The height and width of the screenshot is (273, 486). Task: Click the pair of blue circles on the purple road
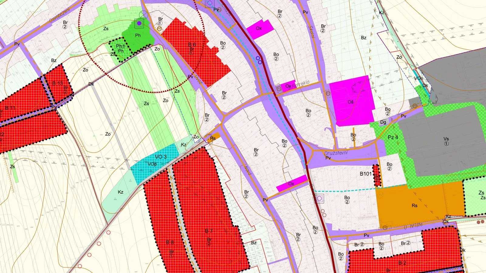point(259,60)
